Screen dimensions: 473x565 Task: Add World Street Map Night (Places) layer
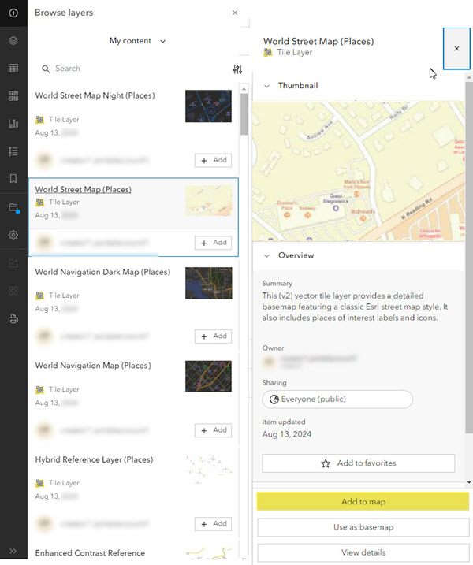coord(213,160)
